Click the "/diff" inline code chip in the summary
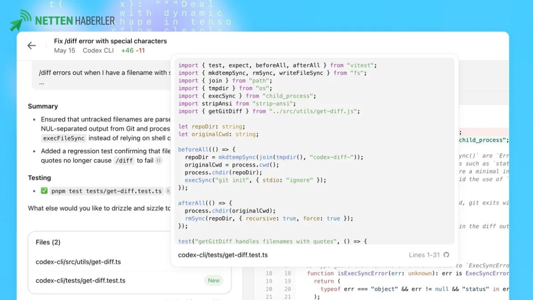 tap(124, 160)
